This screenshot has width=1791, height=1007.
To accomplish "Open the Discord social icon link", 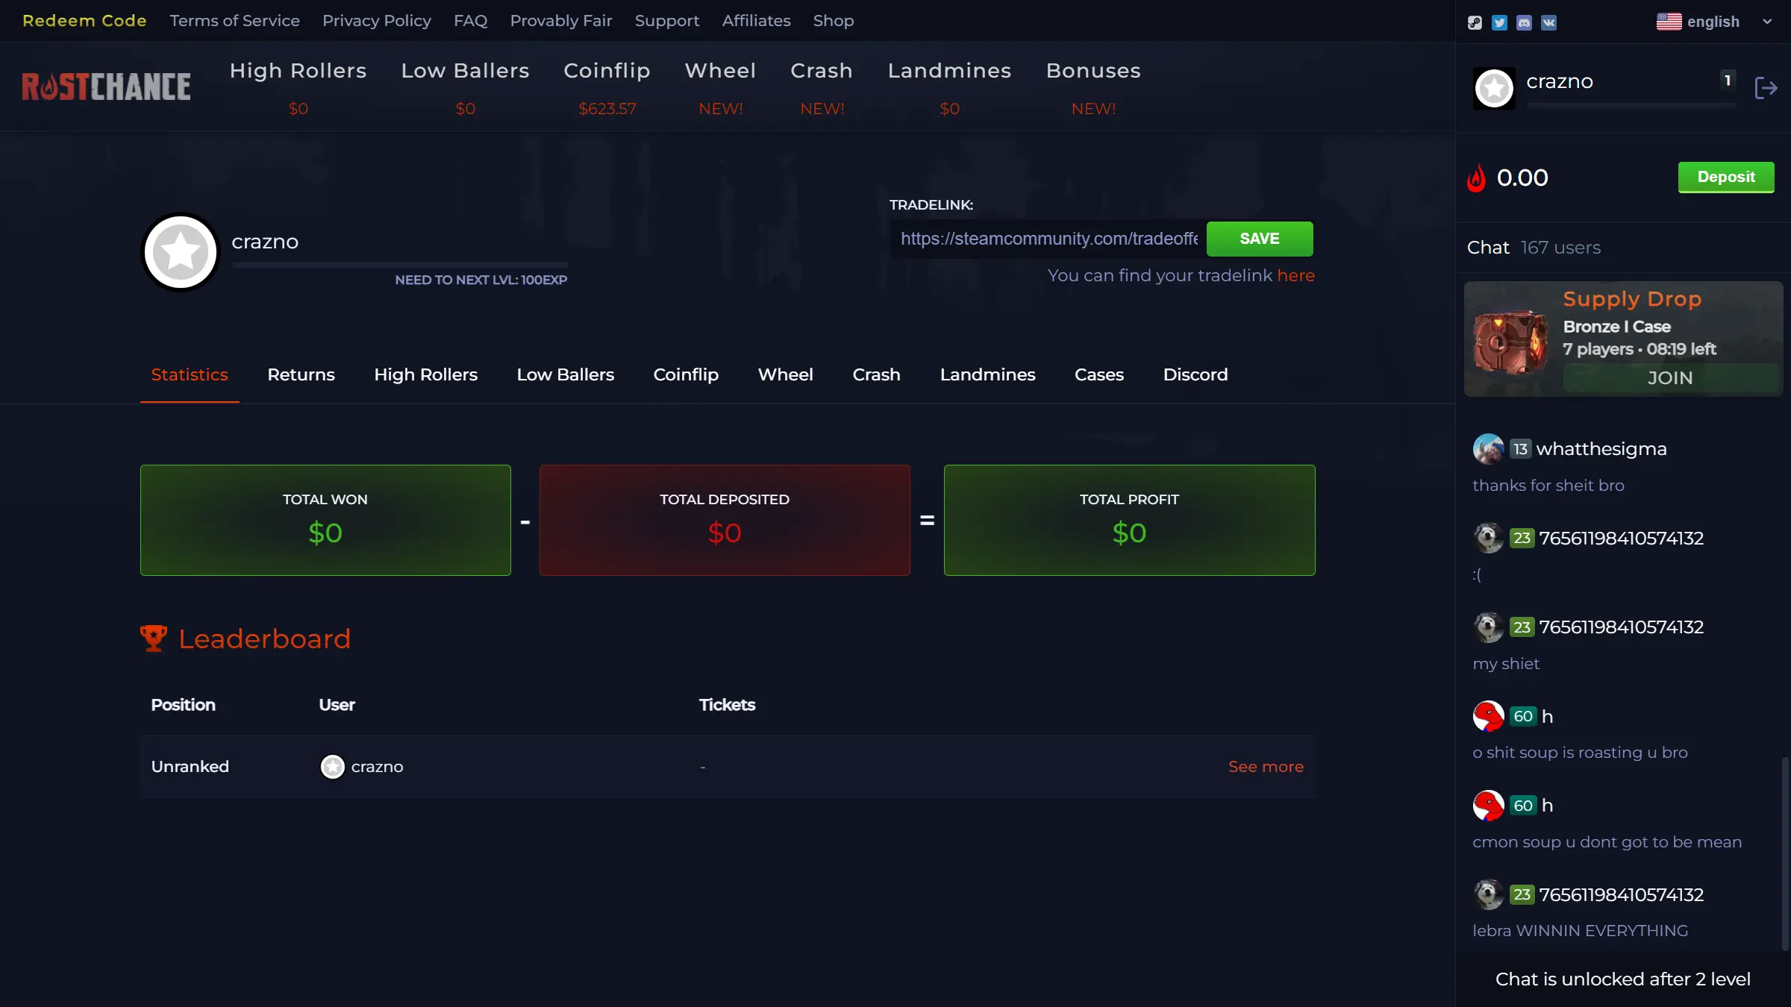I will (1524, 22).
